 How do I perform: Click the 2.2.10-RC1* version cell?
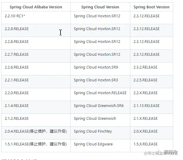36,18
